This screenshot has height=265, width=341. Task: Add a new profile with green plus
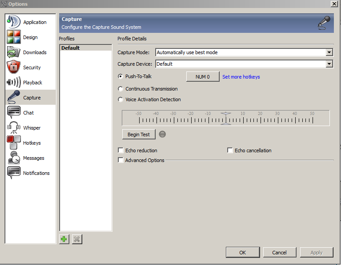[64, 239]
